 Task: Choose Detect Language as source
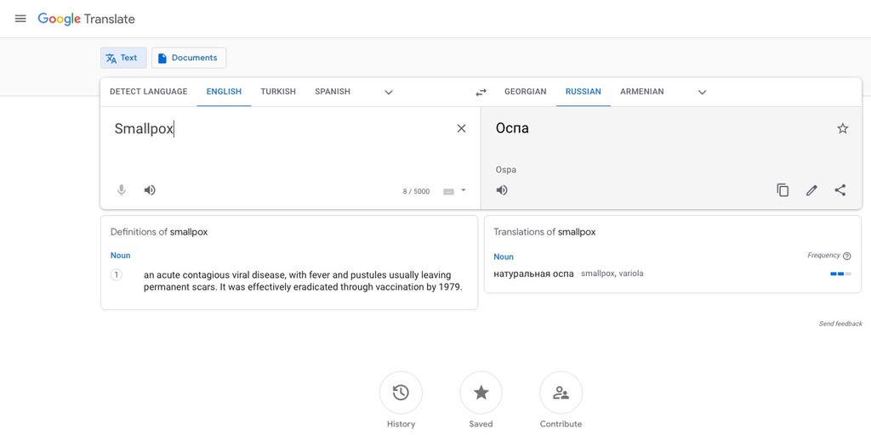148,92
